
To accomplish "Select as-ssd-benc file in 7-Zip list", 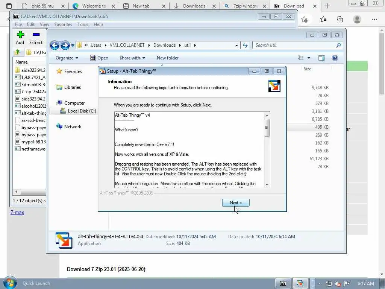I will [x=30, y=120].
